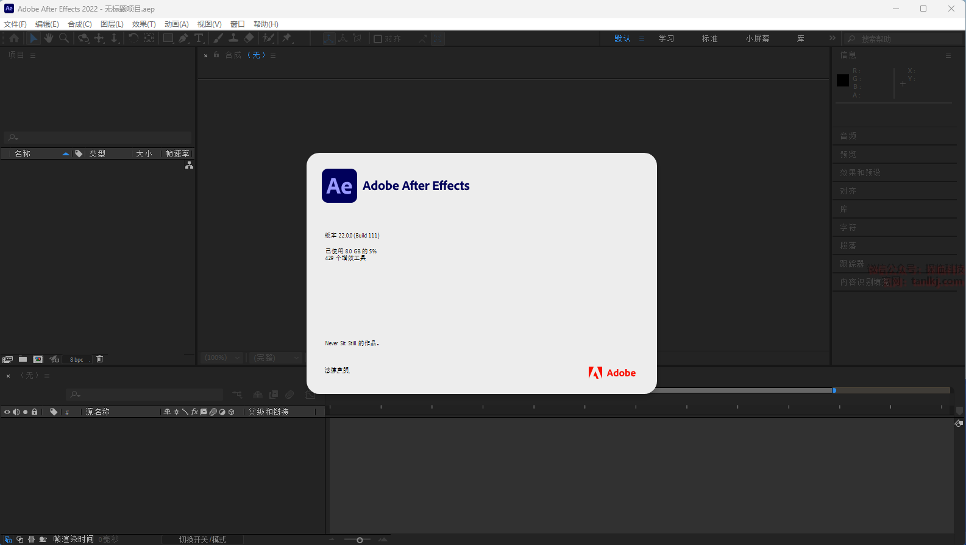This screenshot has height=545, width=966.
Task: Expand the workspace overflow chevron
Action: [833, 38]
